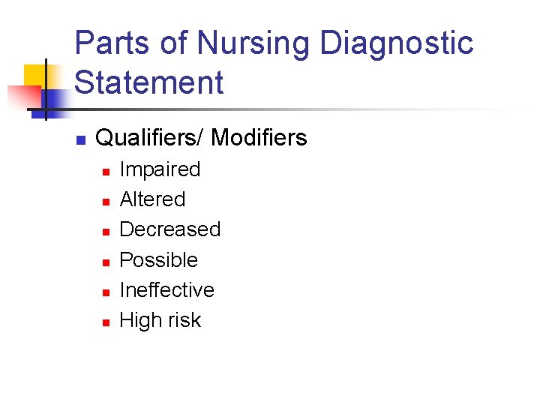This screenshot has height=405, width=540.
Task: Click the blue bullet beside Qualifiers/ Modifiers
Action: tap(81, 139)
